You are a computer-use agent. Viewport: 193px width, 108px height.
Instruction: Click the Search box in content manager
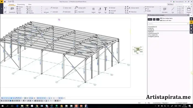pyautogui.click(x=168, y=23)
